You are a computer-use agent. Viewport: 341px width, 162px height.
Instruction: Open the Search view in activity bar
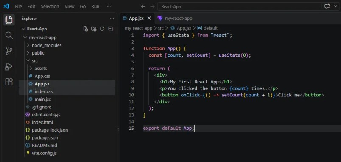point(9,36)
